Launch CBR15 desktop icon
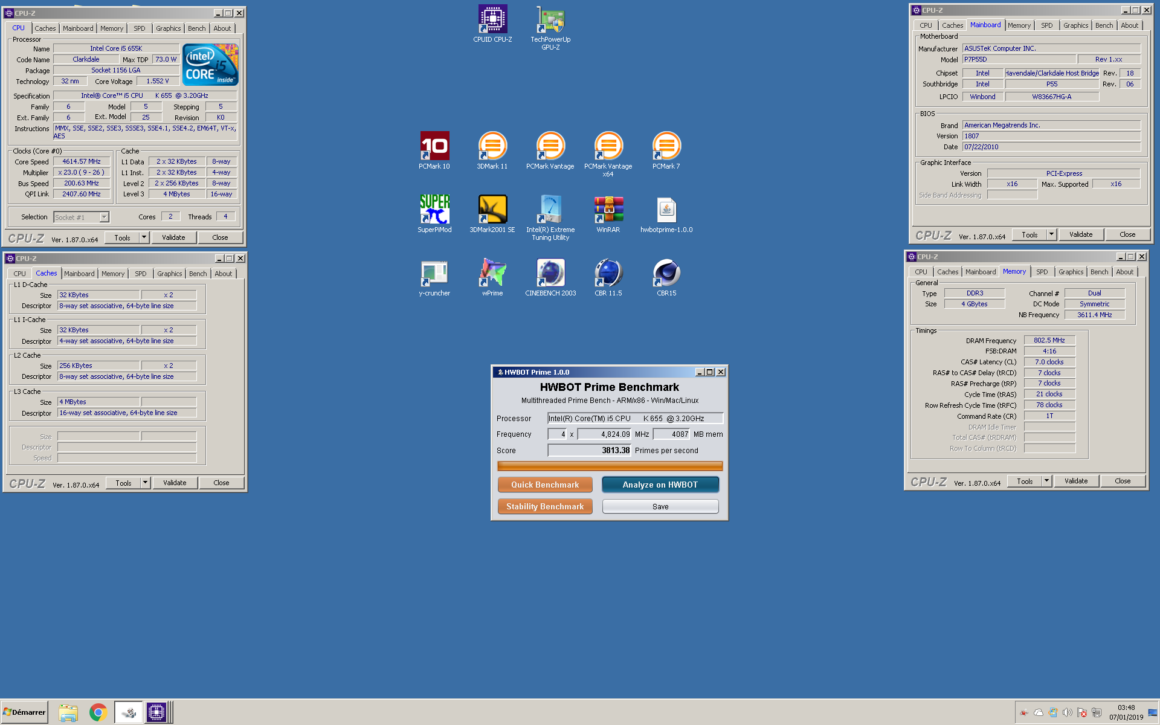1160x725 pixels. click(666, 277)
